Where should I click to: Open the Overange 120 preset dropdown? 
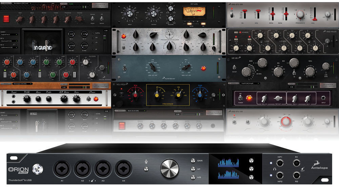pos(22,84)
